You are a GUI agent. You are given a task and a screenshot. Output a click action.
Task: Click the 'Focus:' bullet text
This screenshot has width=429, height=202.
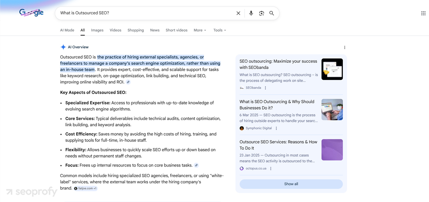[72, 165]
